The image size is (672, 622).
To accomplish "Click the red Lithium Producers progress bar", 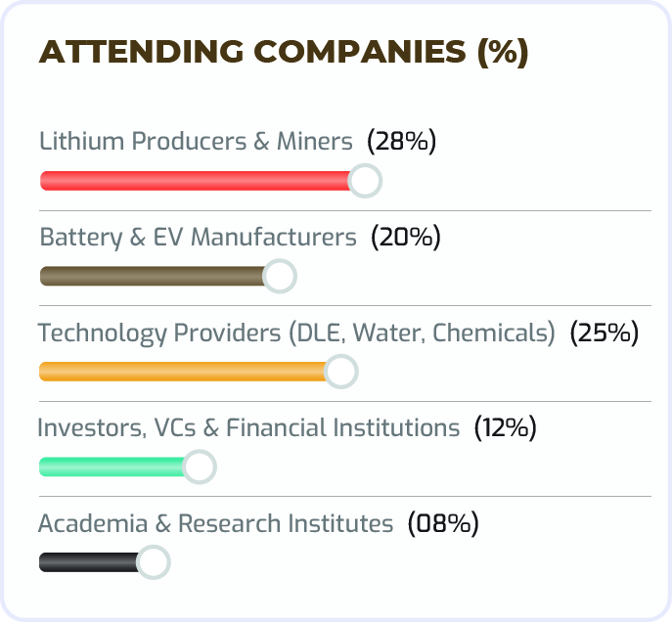I will pos(196,181).
